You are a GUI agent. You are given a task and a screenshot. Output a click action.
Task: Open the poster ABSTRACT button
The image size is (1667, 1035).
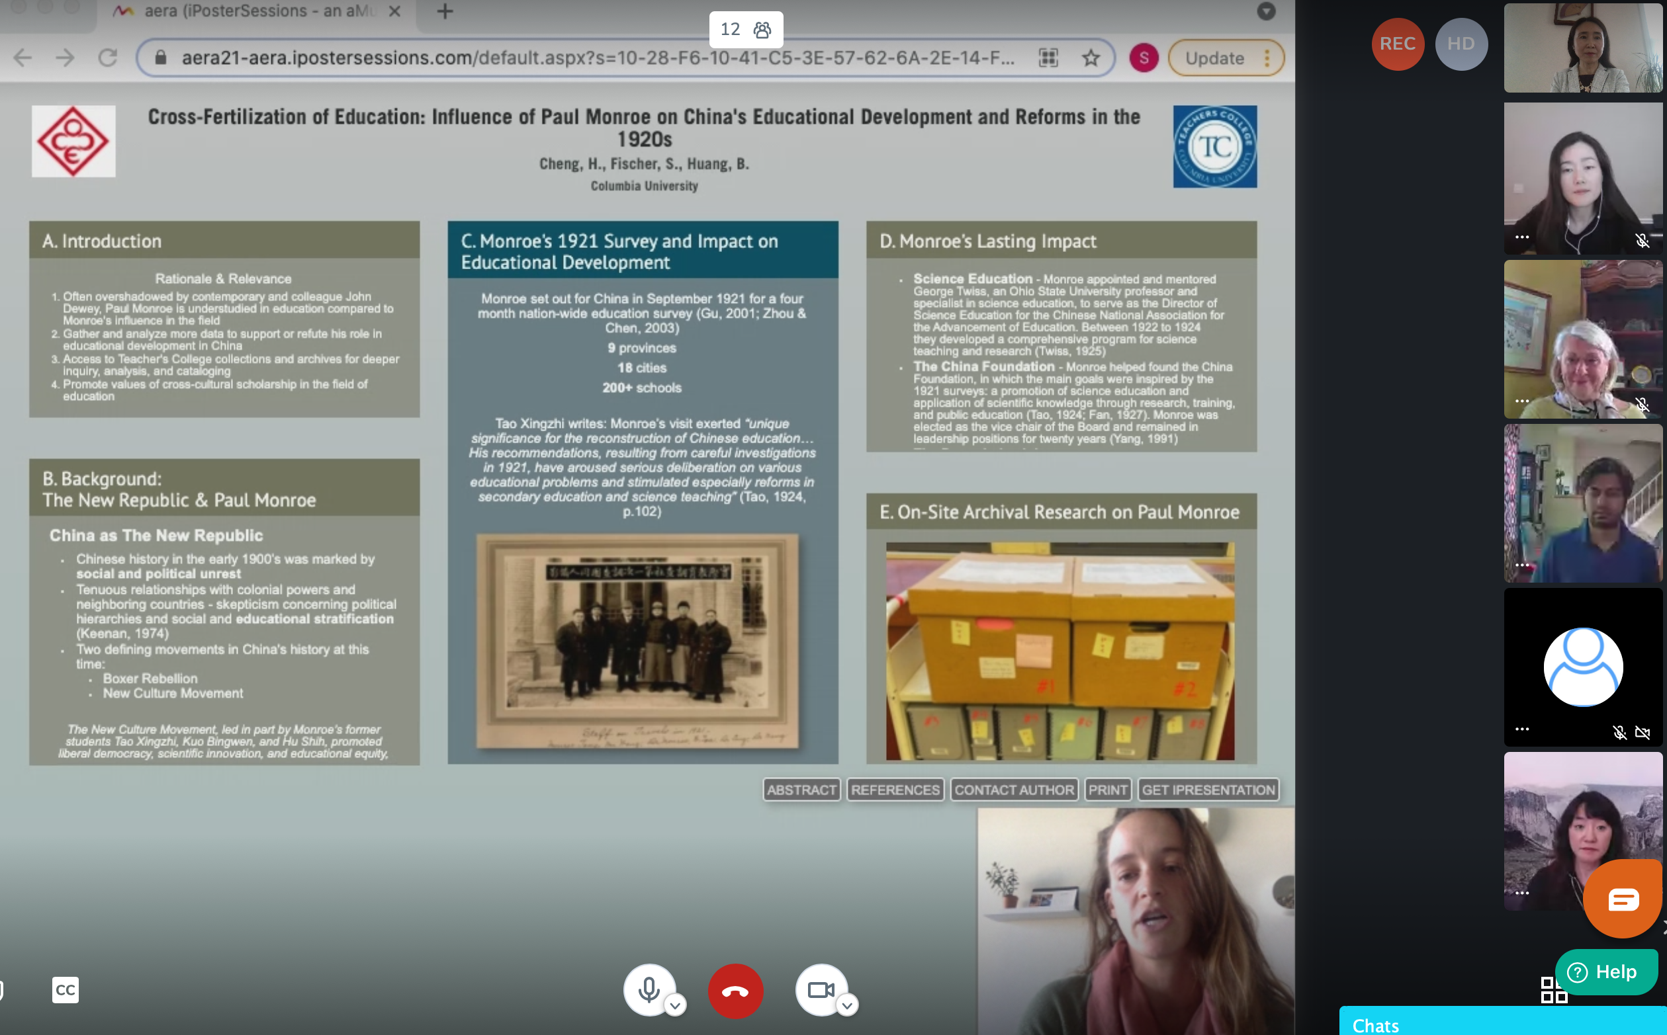[801, 789]
